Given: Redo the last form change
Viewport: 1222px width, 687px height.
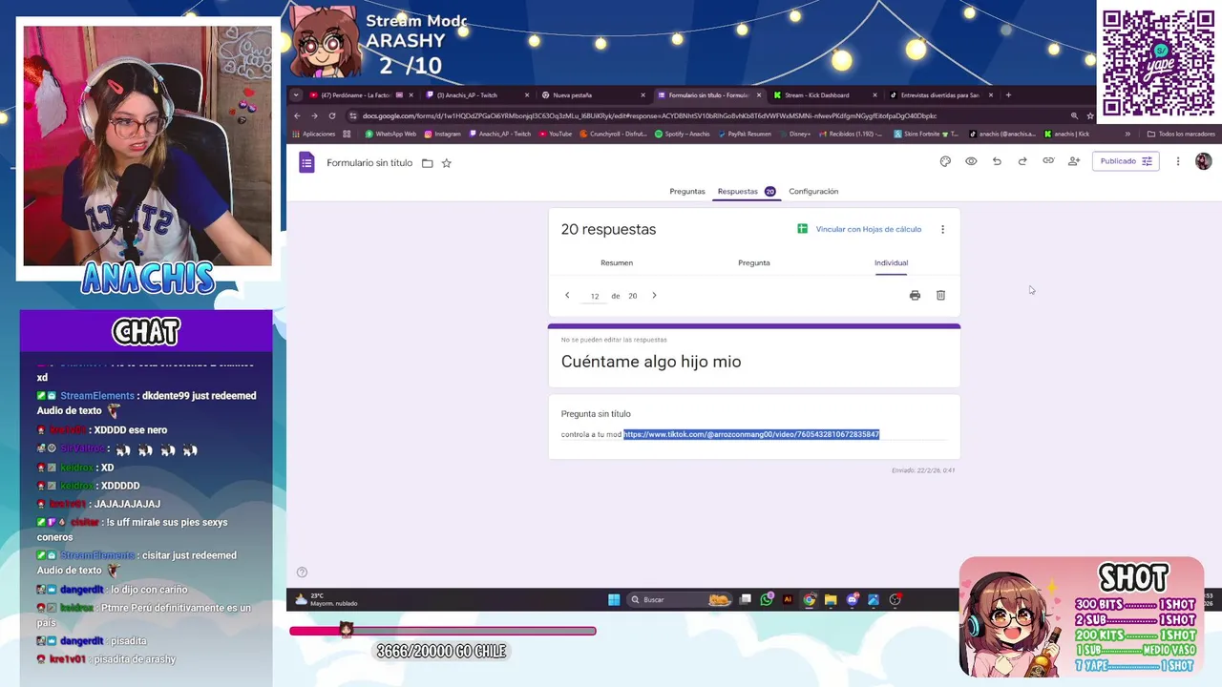Looking at the screenshot, I should [x=1022, y=161].
